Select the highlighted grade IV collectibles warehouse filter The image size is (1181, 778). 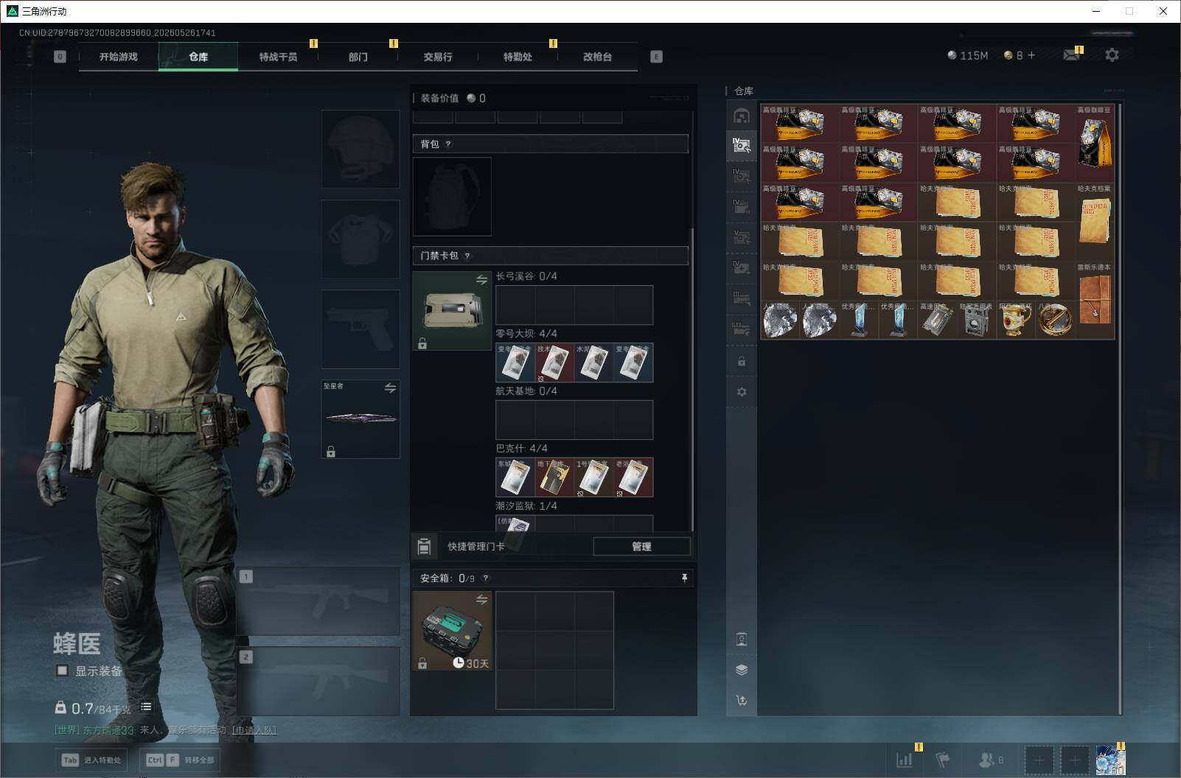(x=742, y=145)
